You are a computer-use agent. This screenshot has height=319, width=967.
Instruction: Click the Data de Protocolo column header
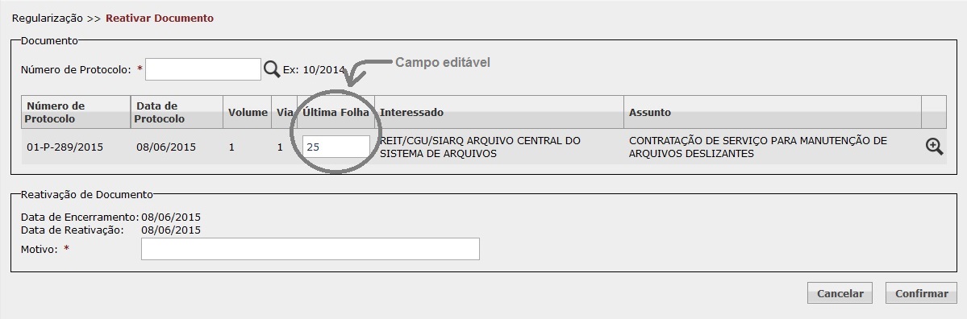click(x=177, y=112)
